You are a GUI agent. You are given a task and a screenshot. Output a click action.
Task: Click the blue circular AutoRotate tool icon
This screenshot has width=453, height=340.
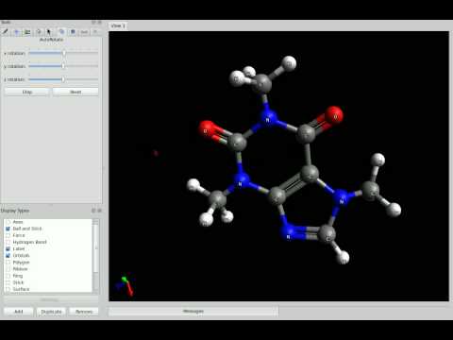[x=61, y=32]
